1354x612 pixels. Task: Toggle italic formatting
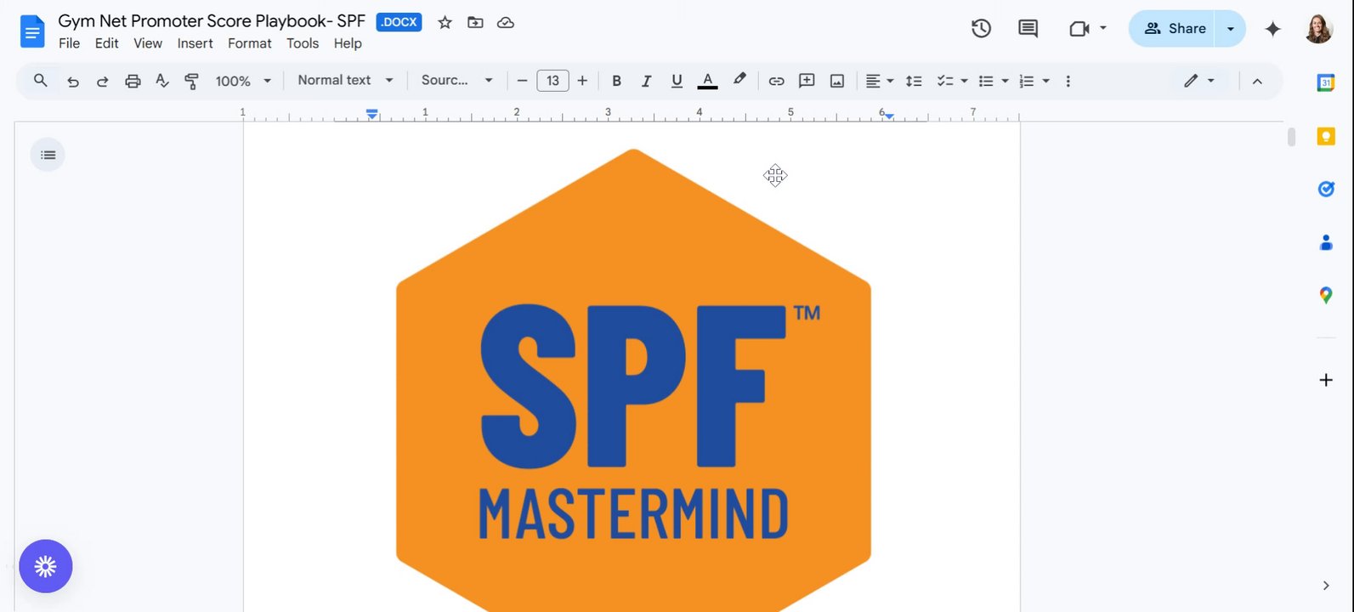[646, 81]
